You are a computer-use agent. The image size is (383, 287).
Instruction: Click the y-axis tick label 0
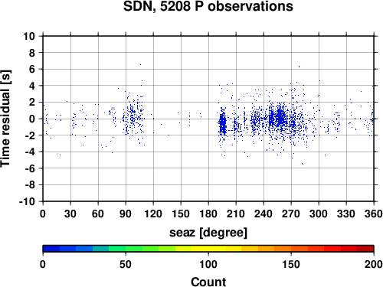pyautogui.click(x=32, y=119)
